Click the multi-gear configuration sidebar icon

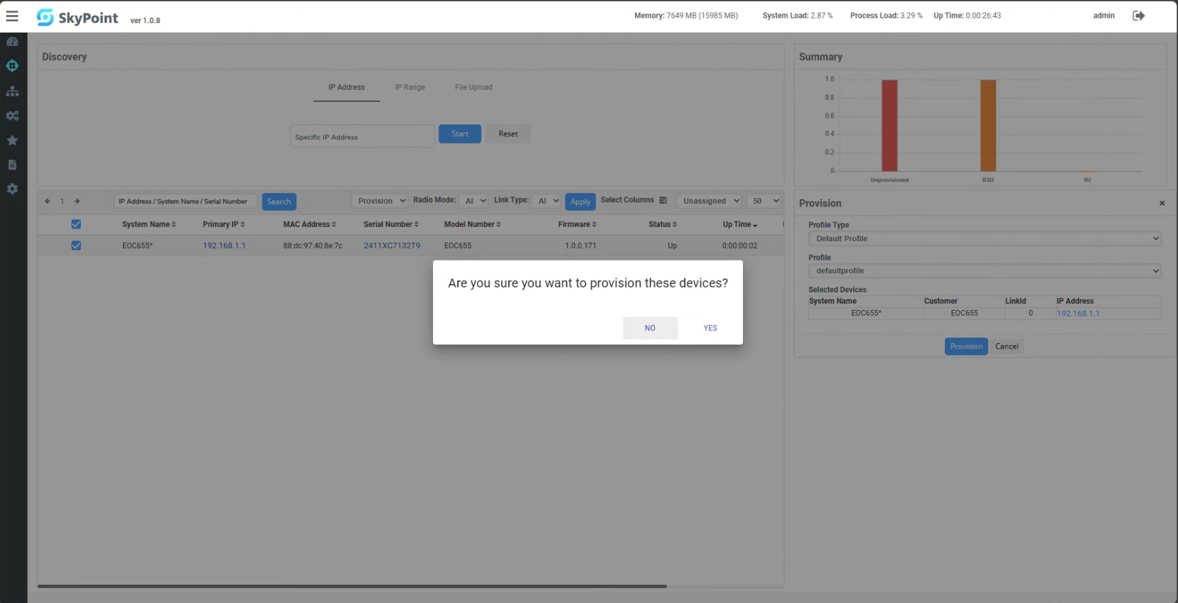click(x=12, y=116)
